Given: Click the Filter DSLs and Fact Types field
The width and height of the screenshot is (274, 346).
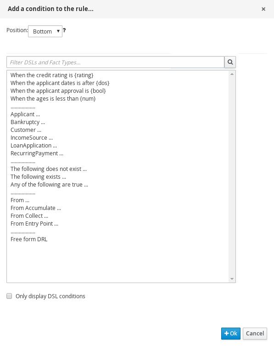Looking at the screenshot, I should pos(116,62).
